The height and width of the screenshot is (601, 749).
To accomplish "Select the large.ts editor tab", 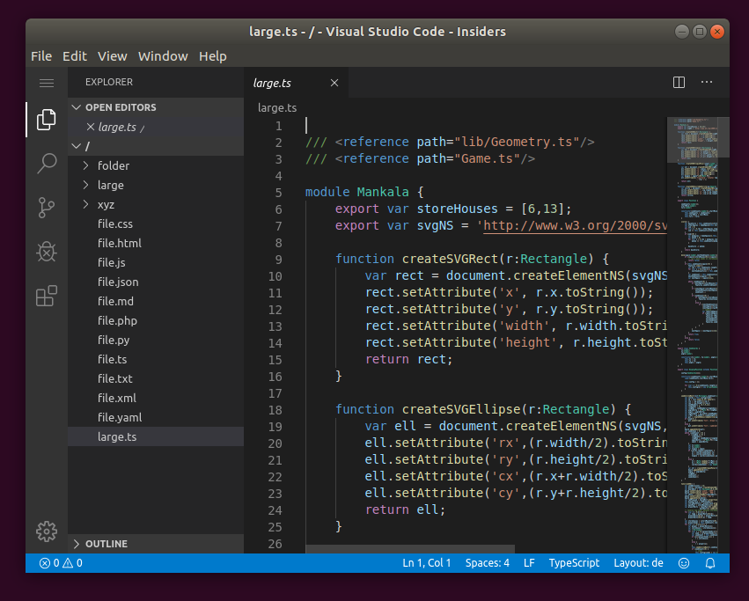I will point(296,83).
